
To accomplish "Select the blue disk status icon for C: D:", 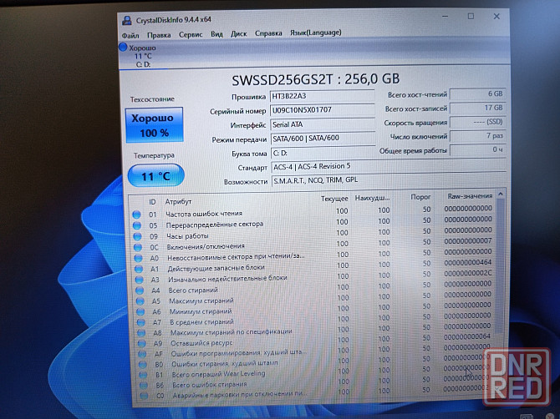I will (125, 49).
